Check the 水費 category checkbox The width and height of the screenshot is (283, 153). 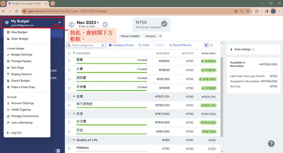click(69, 70)
